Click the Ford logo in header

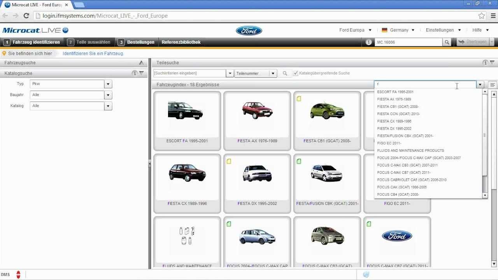[249, 30]
